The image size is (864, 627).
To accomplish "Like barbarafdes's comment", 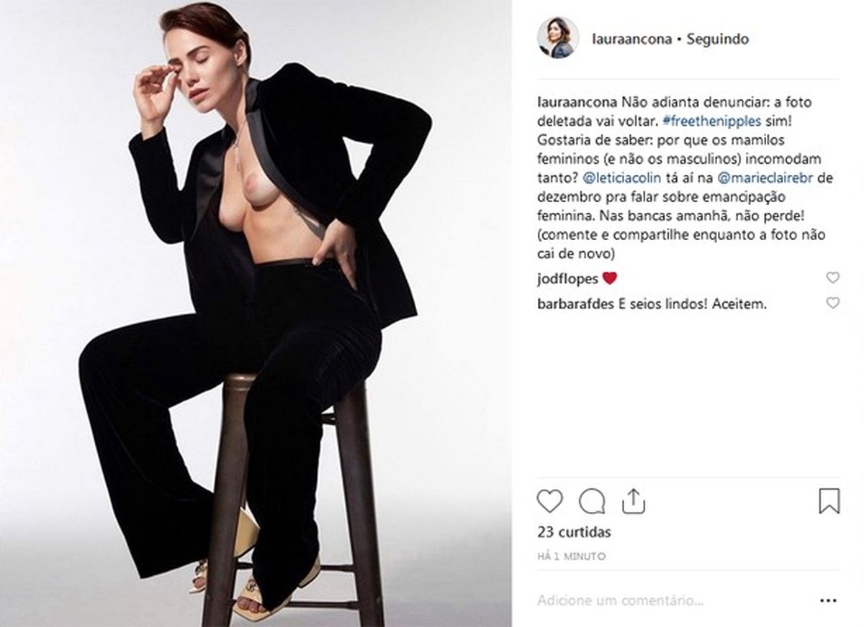I will (x=832, y=303).
